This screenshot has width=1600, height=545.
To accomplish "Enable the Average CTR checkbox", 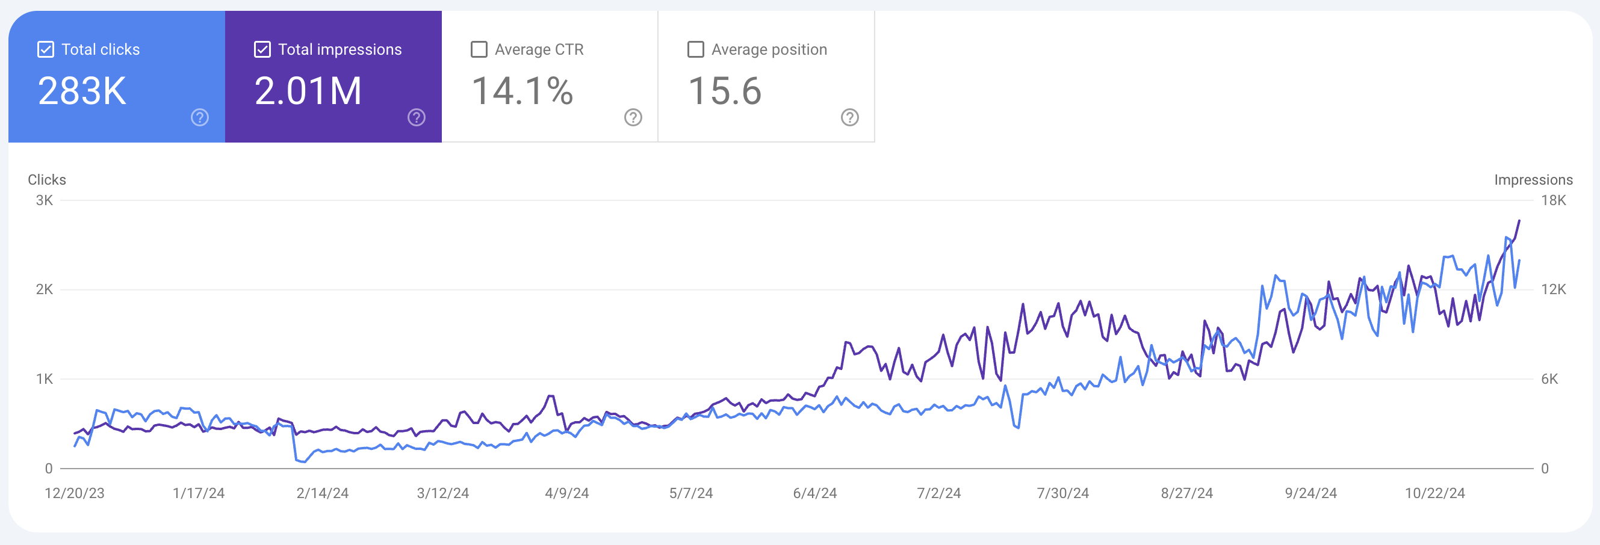I will (479, 50).
